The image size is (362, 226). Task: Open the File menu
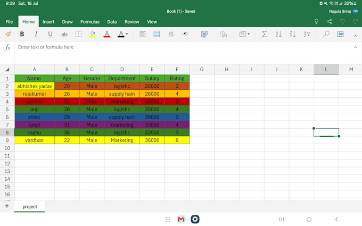point(9,22)
